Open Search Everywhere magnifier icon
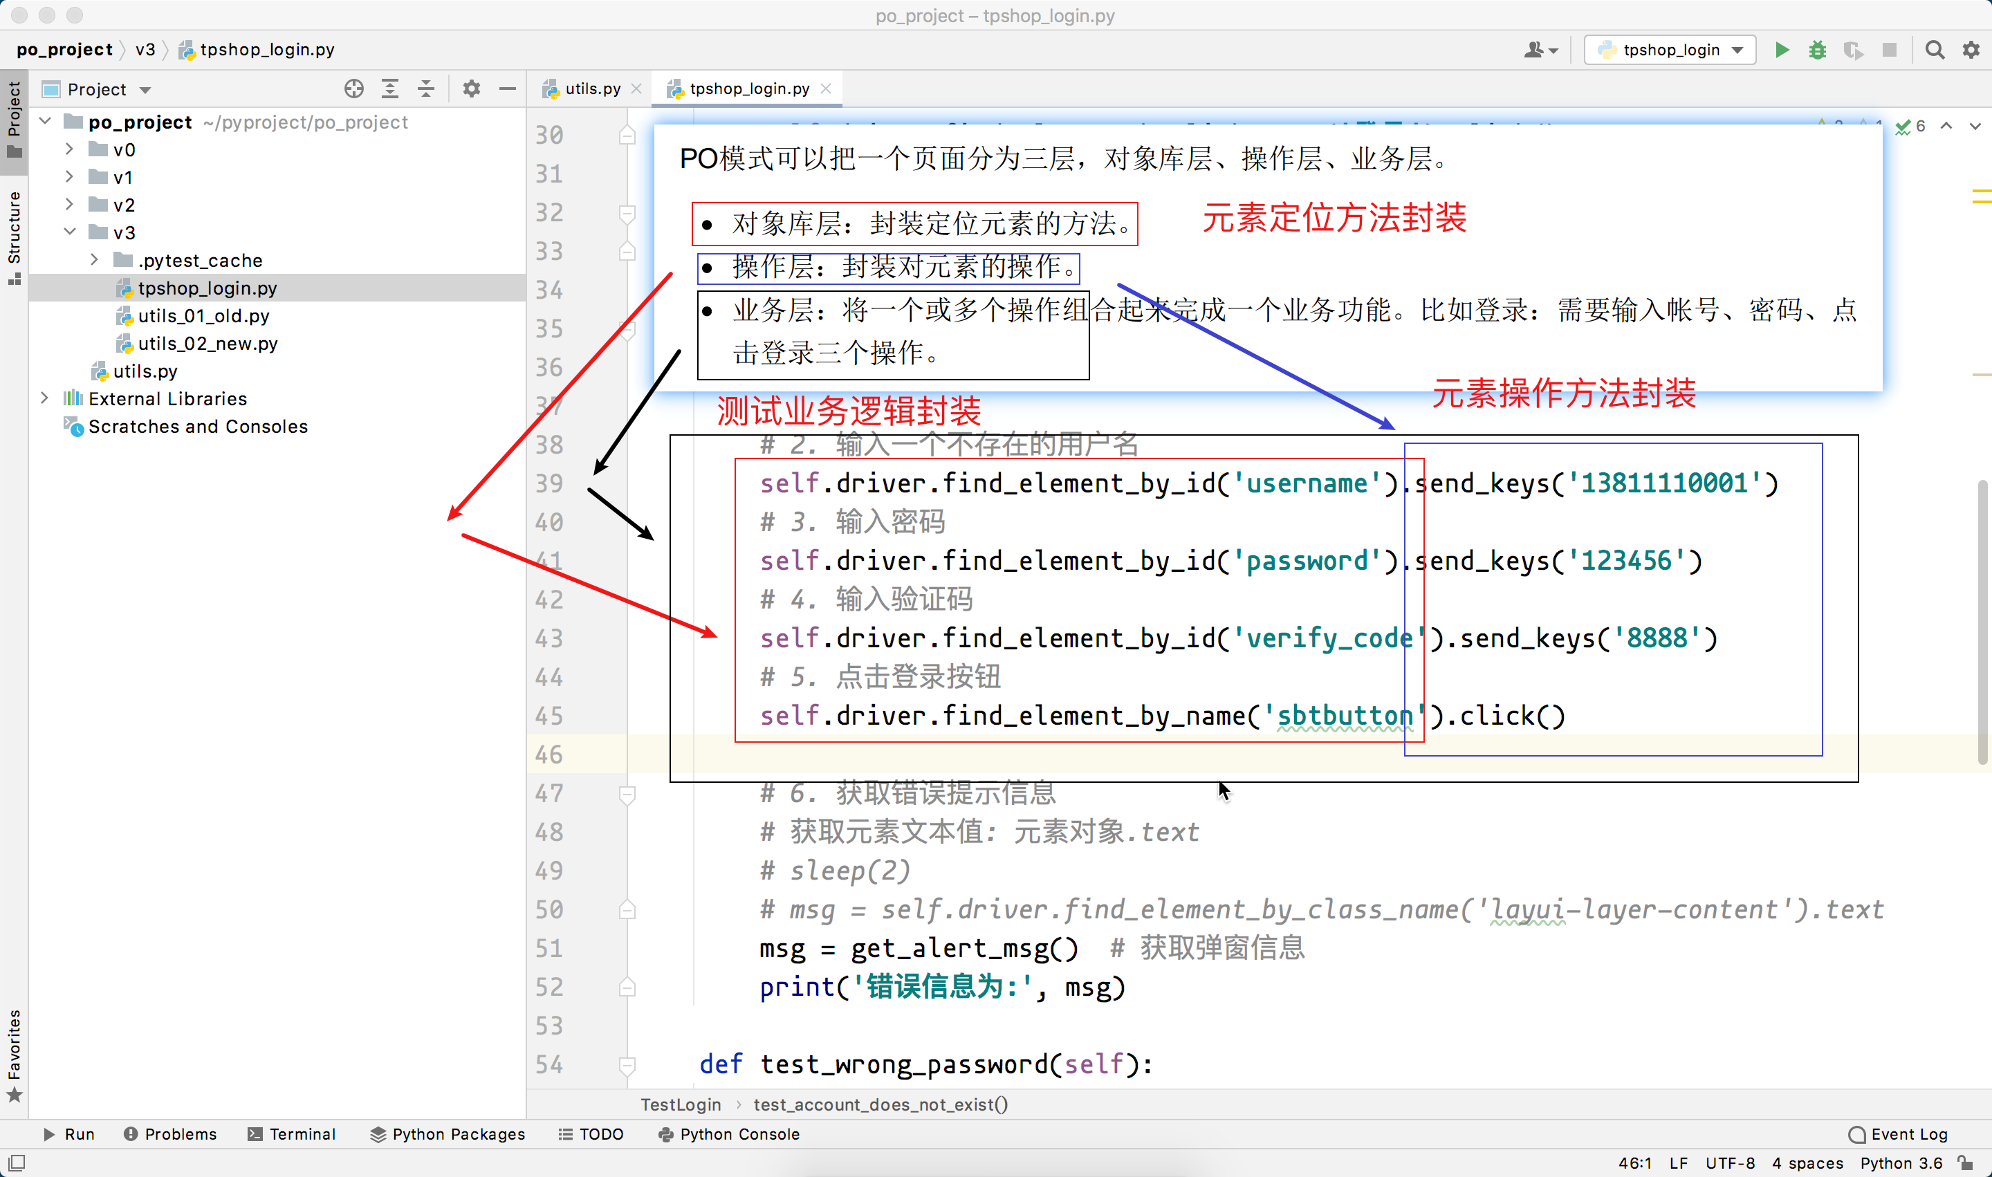This screenshot has width=1992, height=1177. click(x=1934, y=50)
